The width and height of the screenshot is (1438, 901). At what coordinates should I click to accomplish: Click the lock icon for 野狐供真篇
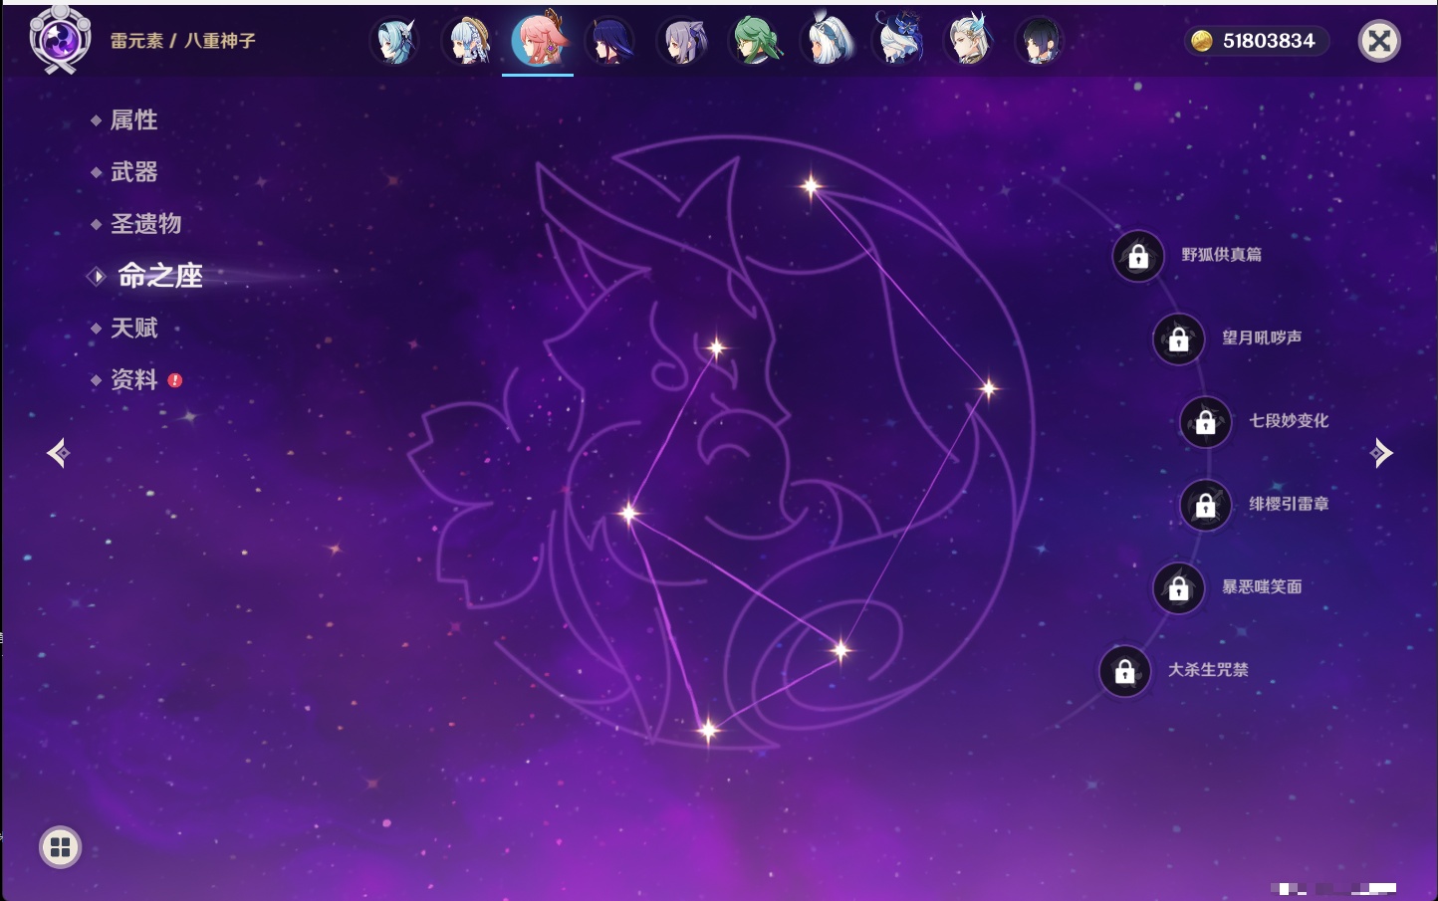[x=1138, y=257]
